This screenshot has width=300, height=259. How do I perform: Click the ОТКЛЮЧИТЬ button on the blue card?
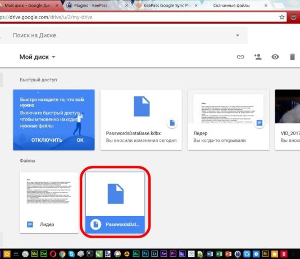pos(47,140)
